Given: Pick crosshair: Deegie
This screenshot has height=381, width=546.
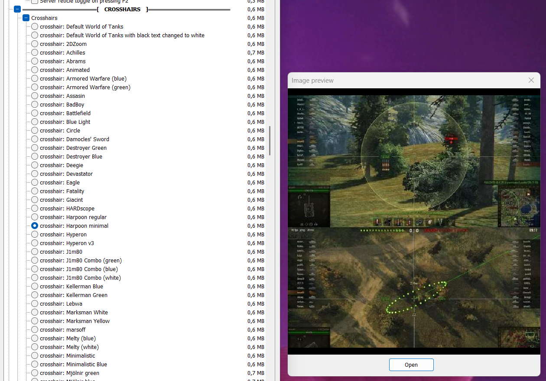Looking at the screenshot, I should pos(35,165).
